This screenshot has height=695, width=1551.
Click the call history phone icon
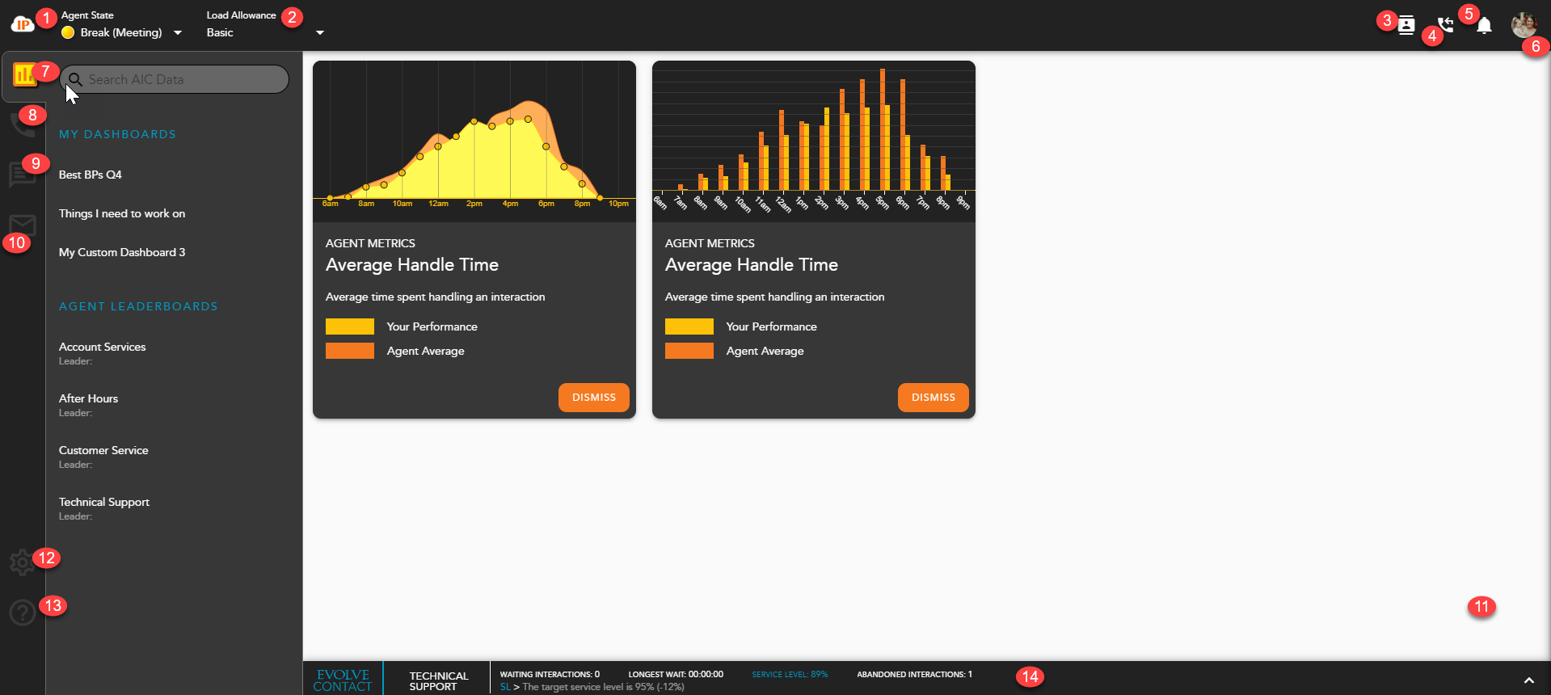[x=1445, y=26]
